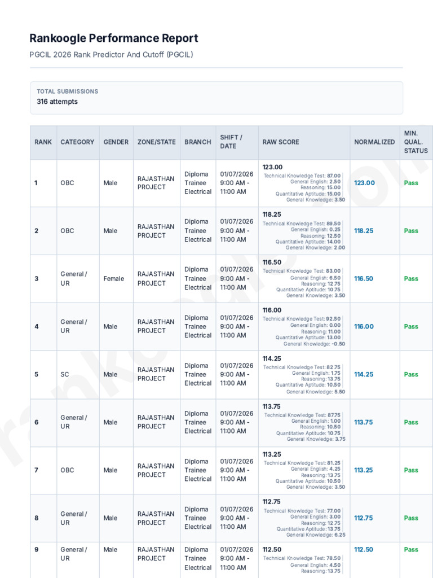Click the NORMALIZED column header

point(374,142)
